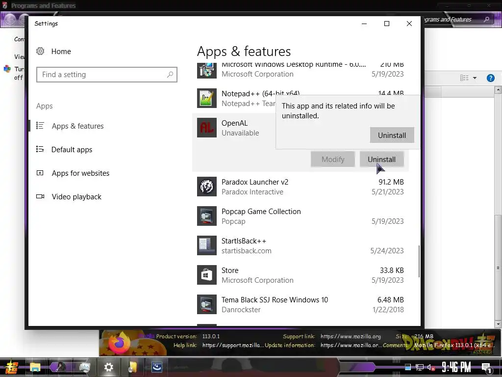Select Tema Black SSJ Rose Windows 10 entry
Screen dimensions: 502x377
(301, 304)
